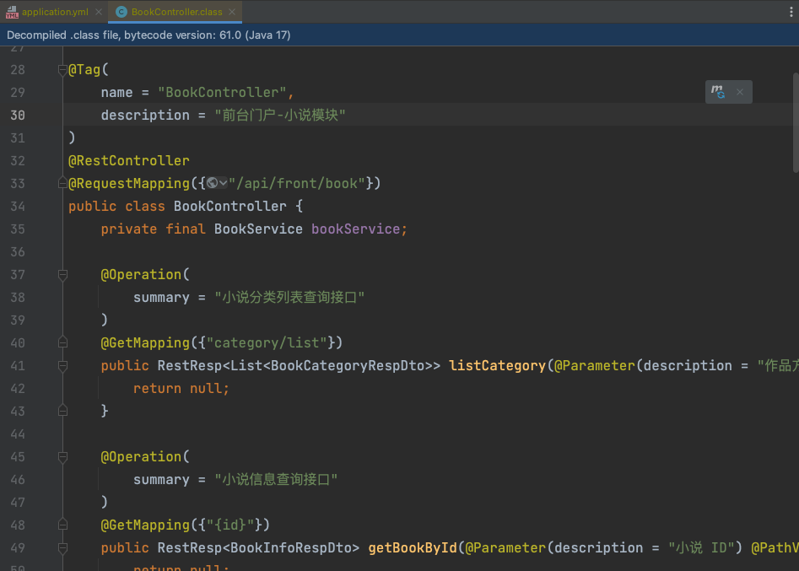Click the YML file icon on application.yml tab
This screenshot has height=571, width=799.
pos(12,12)
